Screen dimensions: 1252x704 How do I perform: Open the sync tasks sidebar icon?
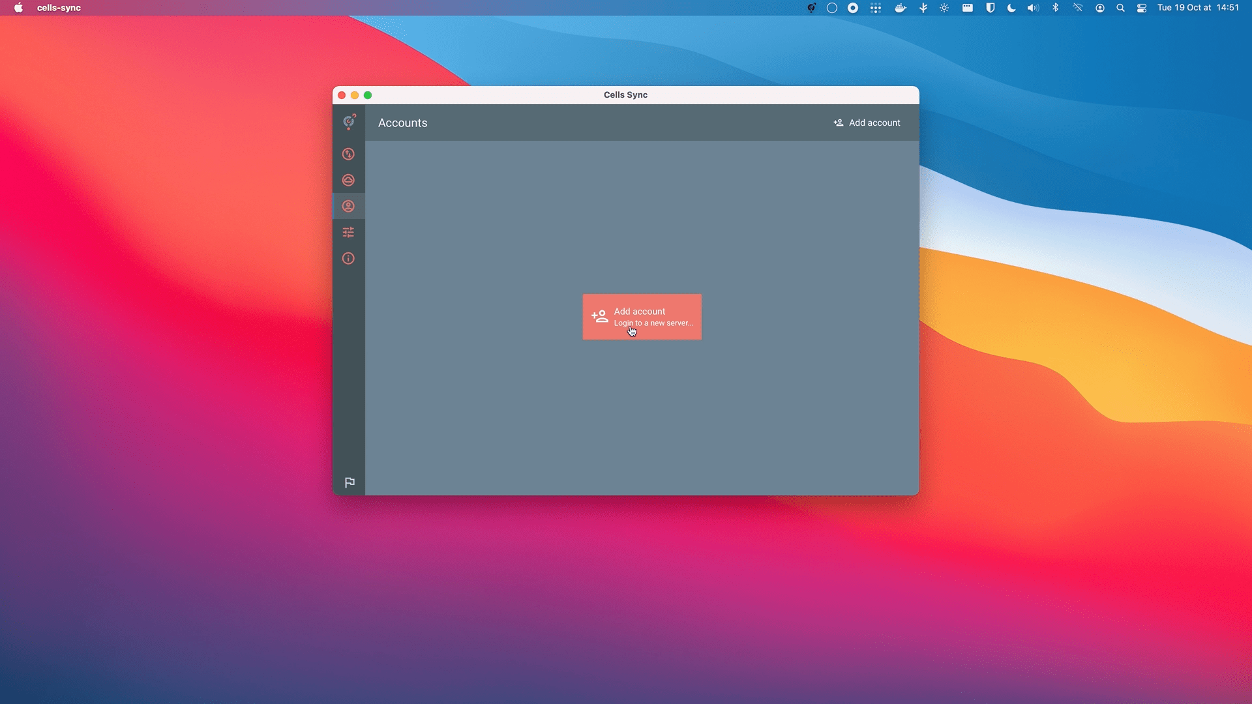click(348, 154)
